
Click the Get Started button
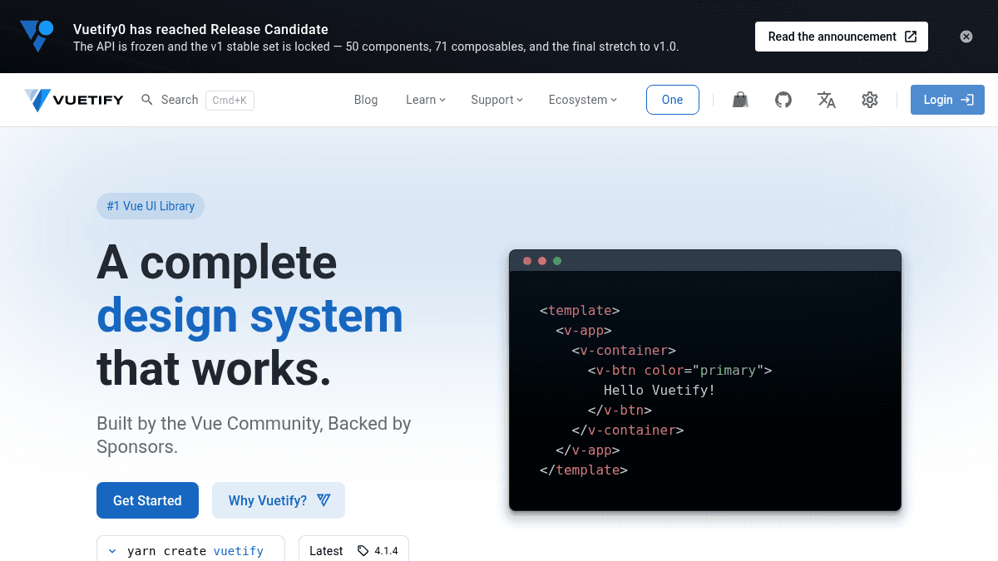pyautogui.click(x=147, y=500)
